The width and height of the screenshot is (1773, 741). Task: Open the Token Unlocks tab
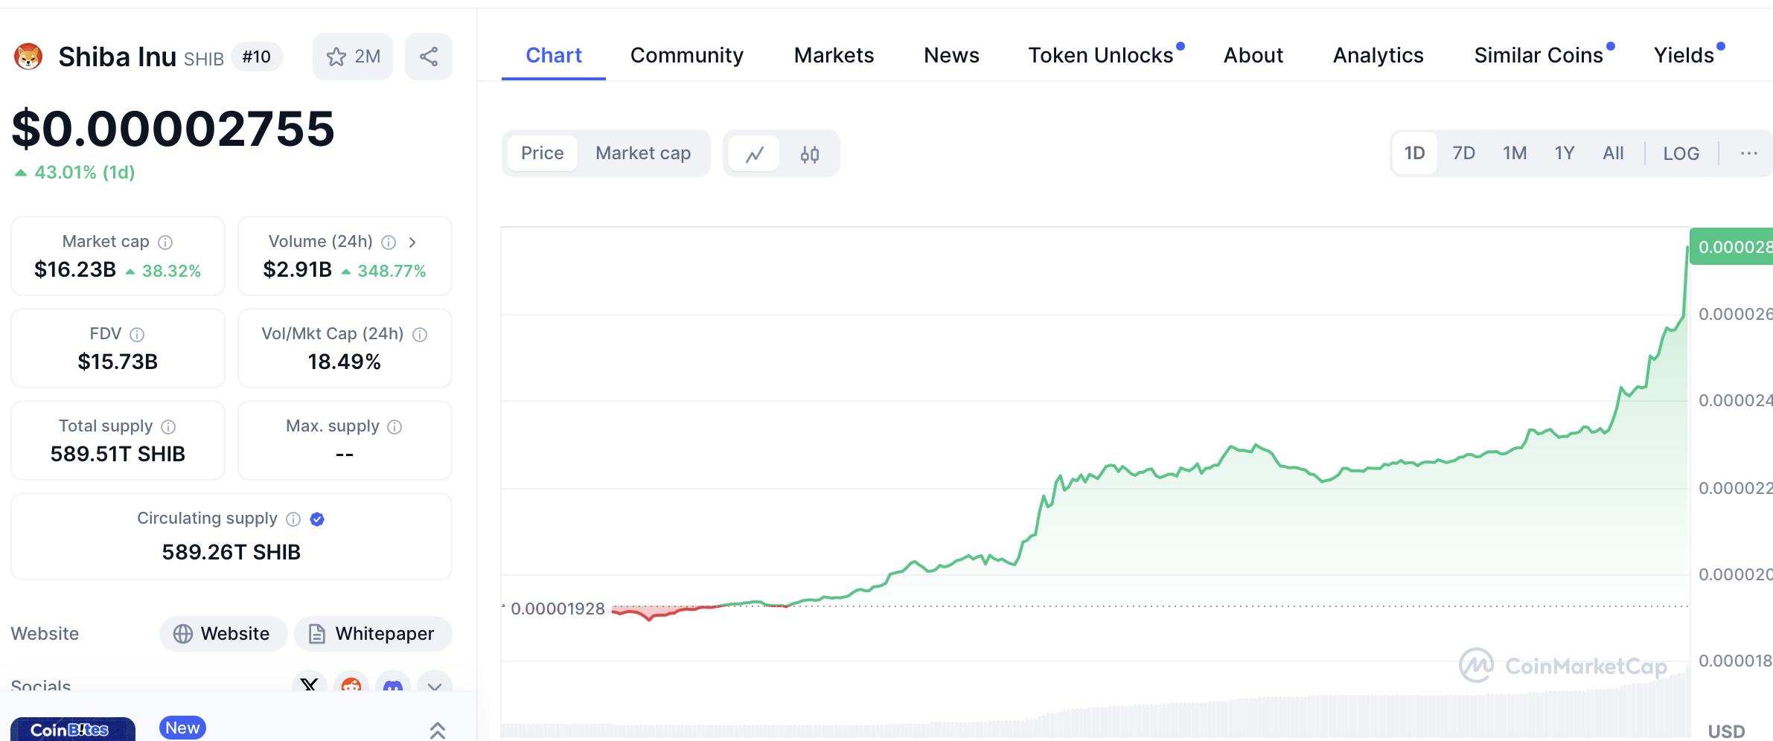pyautogui.click(x=1100, y=56)
